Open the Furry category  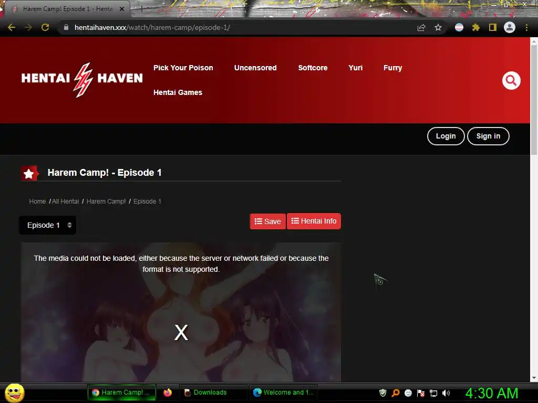point(393,68)
